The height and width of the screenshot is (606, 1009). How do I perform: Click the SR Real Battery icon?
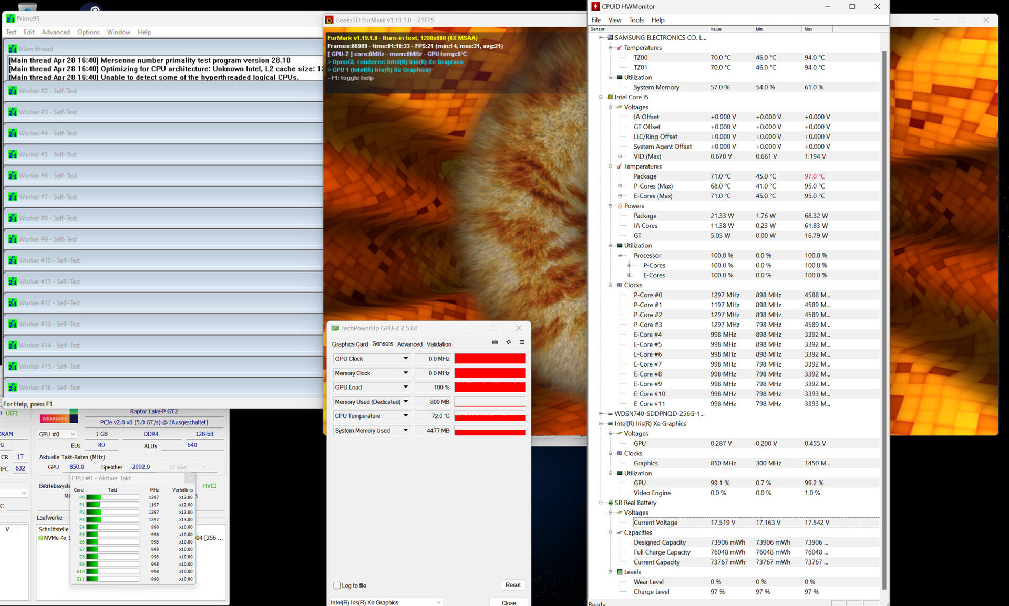[610, 503]
